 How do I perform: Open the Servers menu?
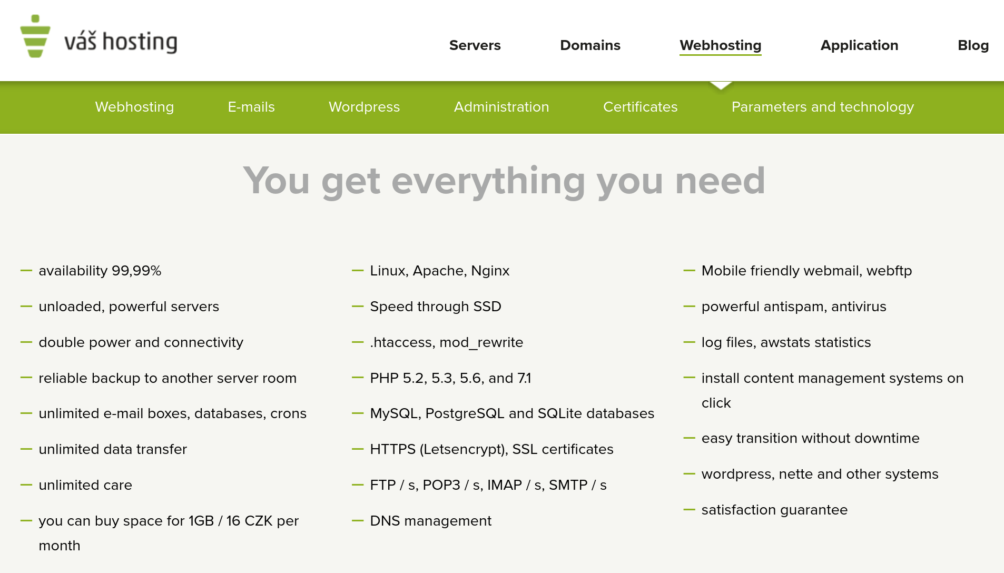pos(475,45)
